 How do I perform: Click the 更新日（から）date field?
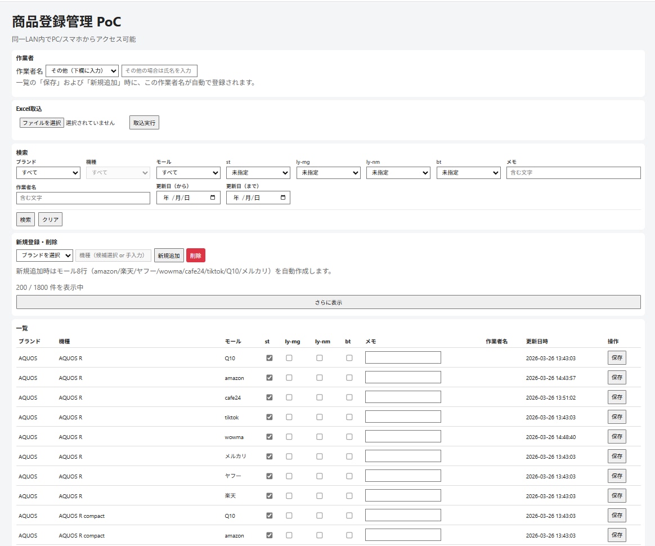tap(189, 198)
